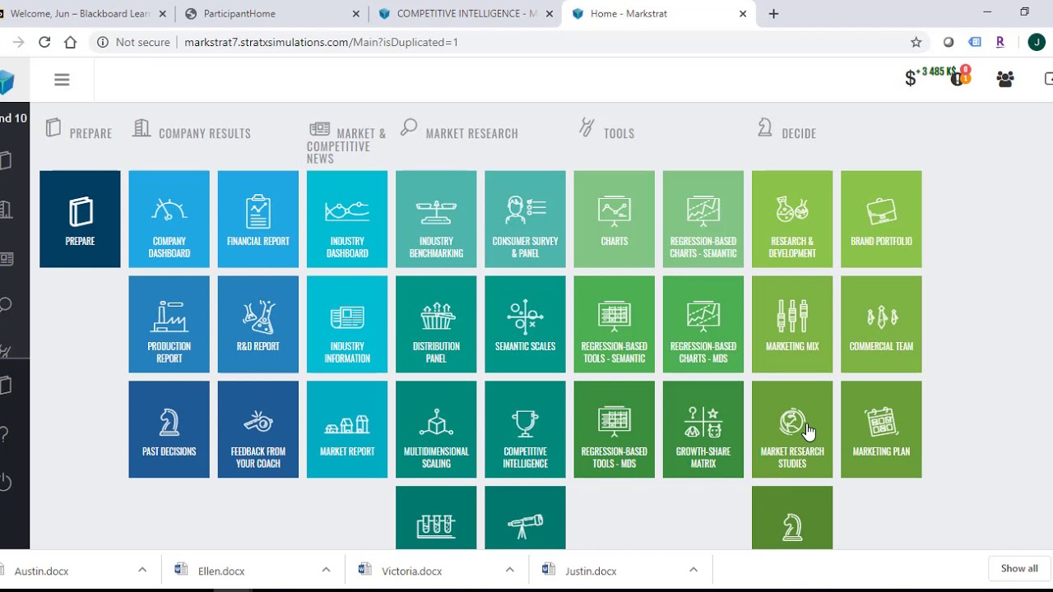Screen dimensions: 1053x592
Task: Open the Industry Information tile
Action: coord(347,324)
